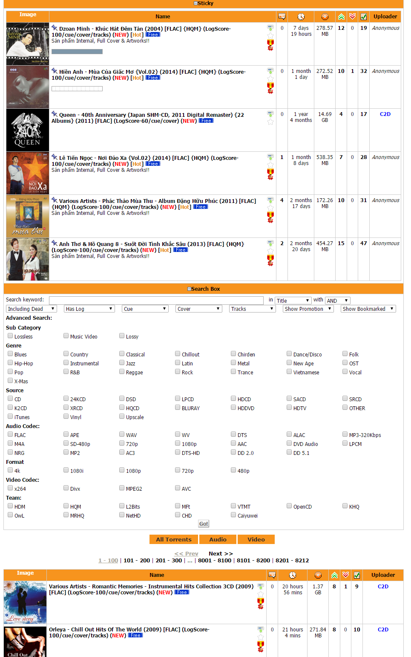The width and height of the screenshot is (411, 657).
Task: Bookmark the Hiền Anh torrent star
Action: pos(270,78)
